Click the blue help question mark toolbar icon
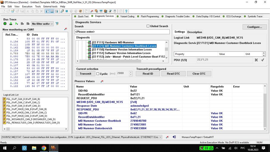 [x=126, y=11]
